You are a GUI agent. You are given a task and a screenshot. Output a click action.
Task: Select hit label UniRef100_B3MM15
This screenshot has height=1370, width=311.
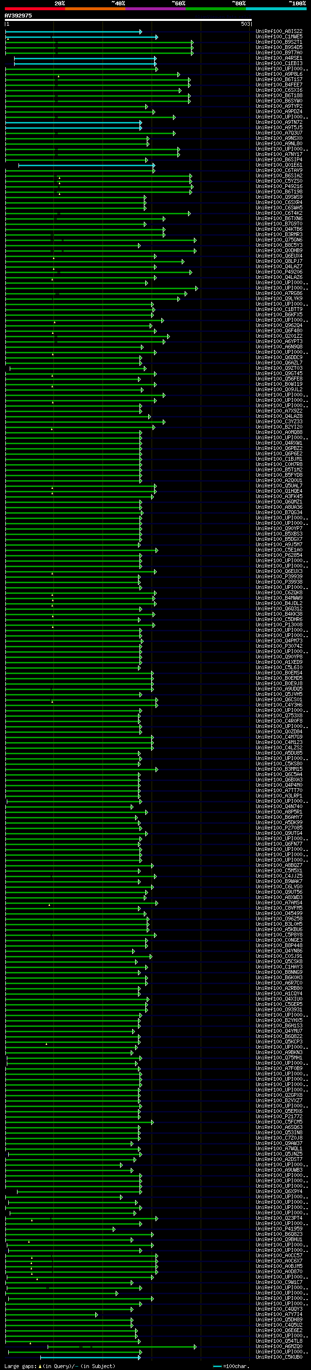(279, 769)
